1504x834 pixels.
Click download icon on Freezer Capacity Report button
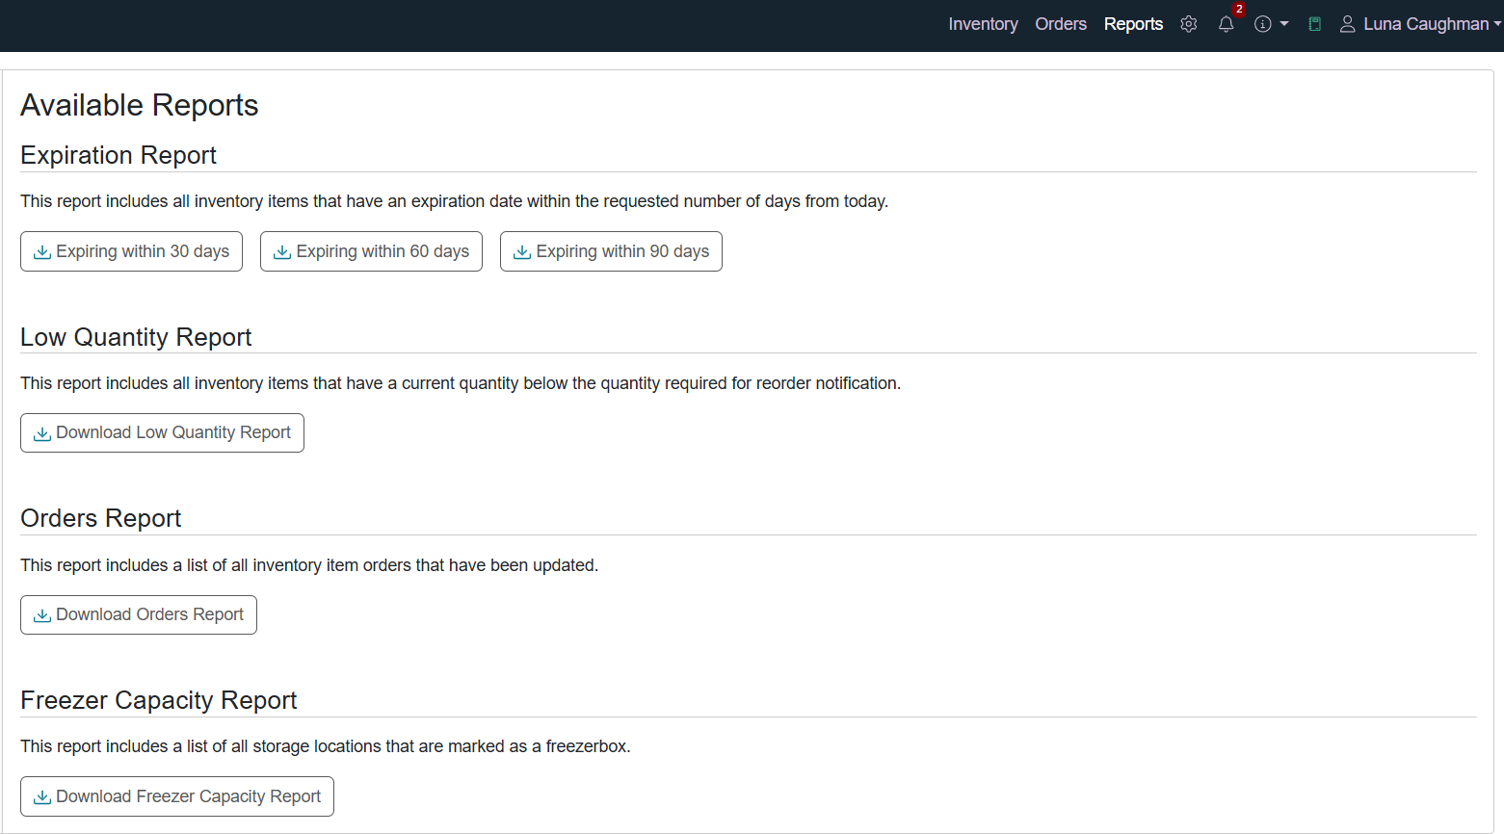42,797
